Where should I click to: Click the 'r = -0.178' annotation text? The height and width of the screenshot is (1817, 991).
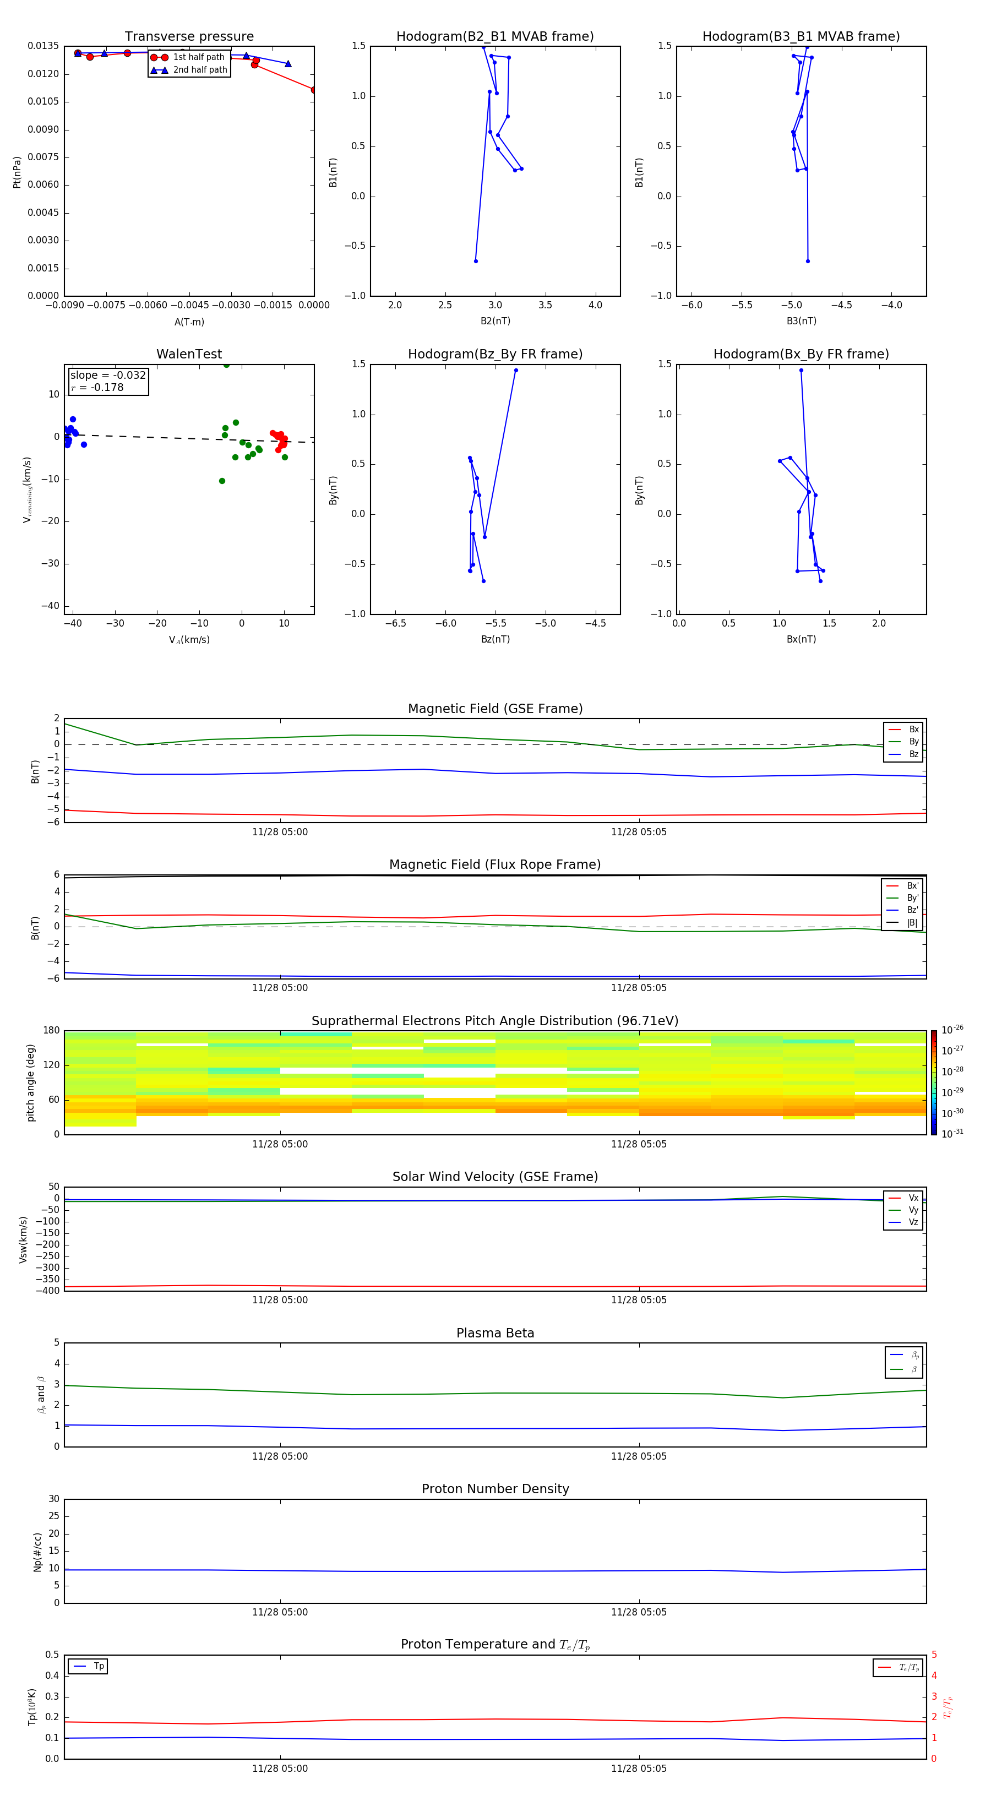point(97,387)
